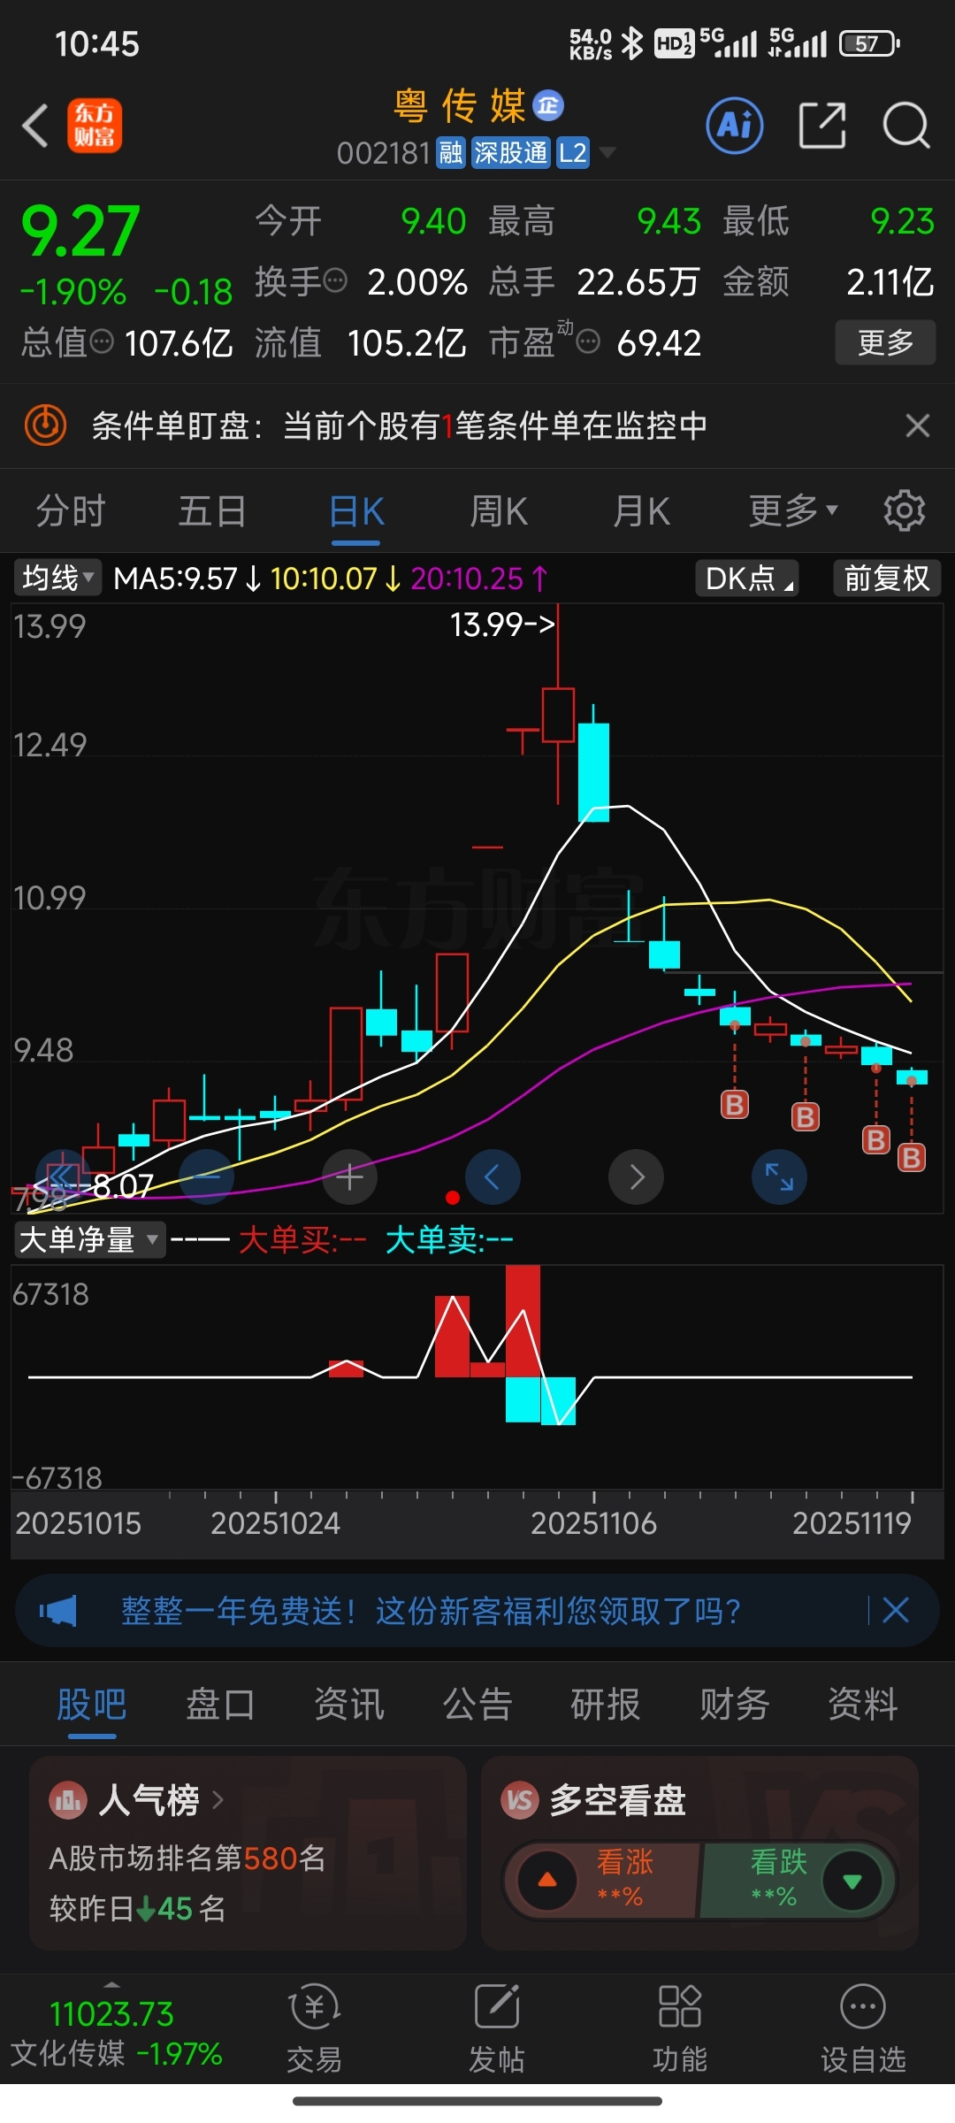The width and height of the screenshot is (955, 2123).
Task: Open the 财务 tab
Action: coord(734,1704)
